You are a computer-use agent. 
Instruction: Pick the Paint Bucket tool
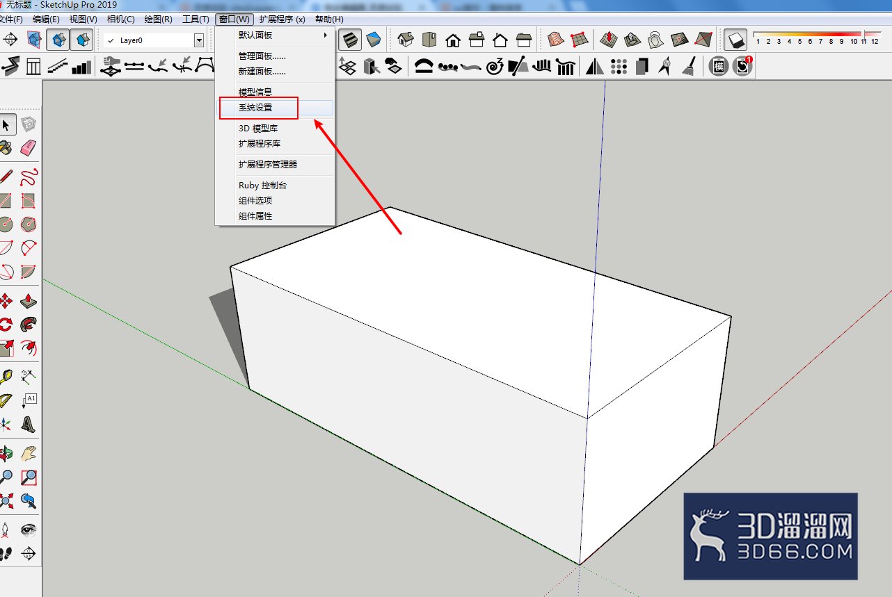tap(6, 147)
